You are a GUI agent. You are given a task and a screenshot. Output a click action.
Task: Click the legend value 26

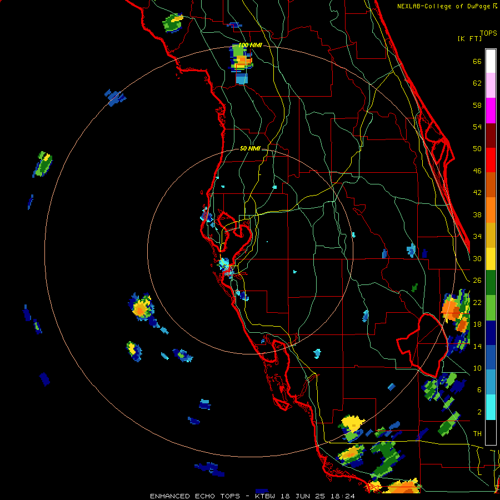pos(477,281)
